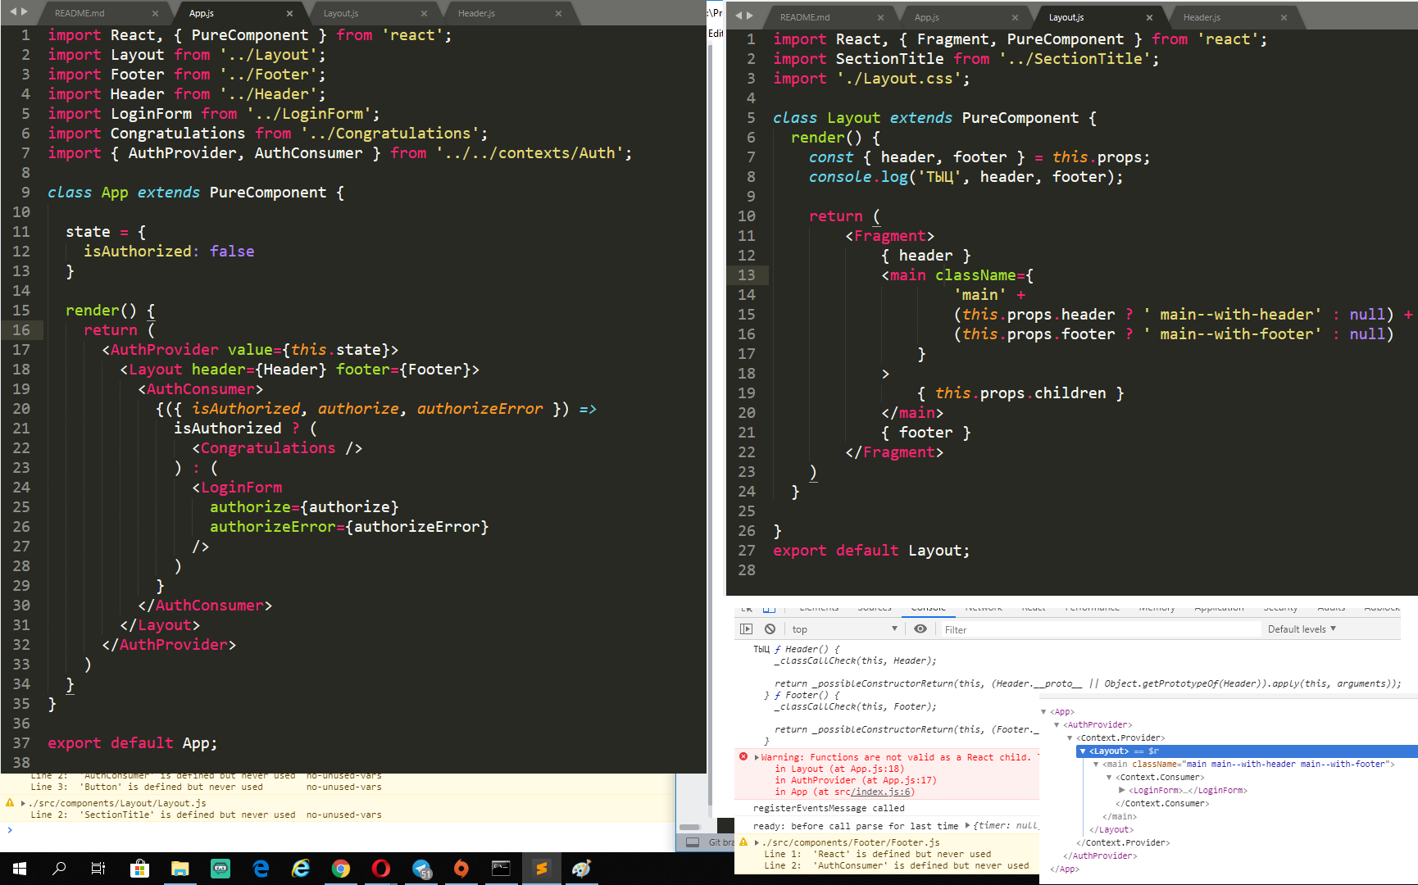This screenshot has width=1418, height=885.
Task: Collapse the <App> node in React tree
Action: (x=1043, y=711)
